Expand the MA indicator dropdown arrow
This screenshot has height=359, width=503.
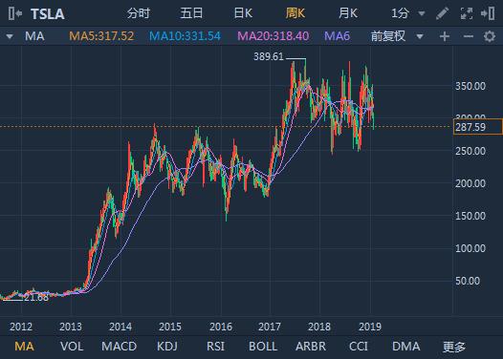pyautogui.click(x=10, y=36)
